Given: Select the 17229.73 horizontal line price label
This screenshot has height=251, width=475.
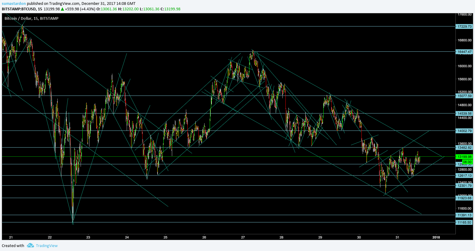Looking at the screenshot, I should coord(464,26).
